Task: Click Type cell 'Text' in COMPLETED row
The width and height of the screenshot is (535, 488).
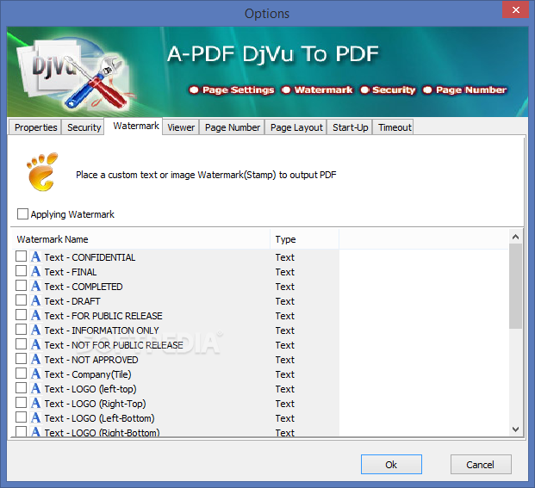Action: (285, 287)
